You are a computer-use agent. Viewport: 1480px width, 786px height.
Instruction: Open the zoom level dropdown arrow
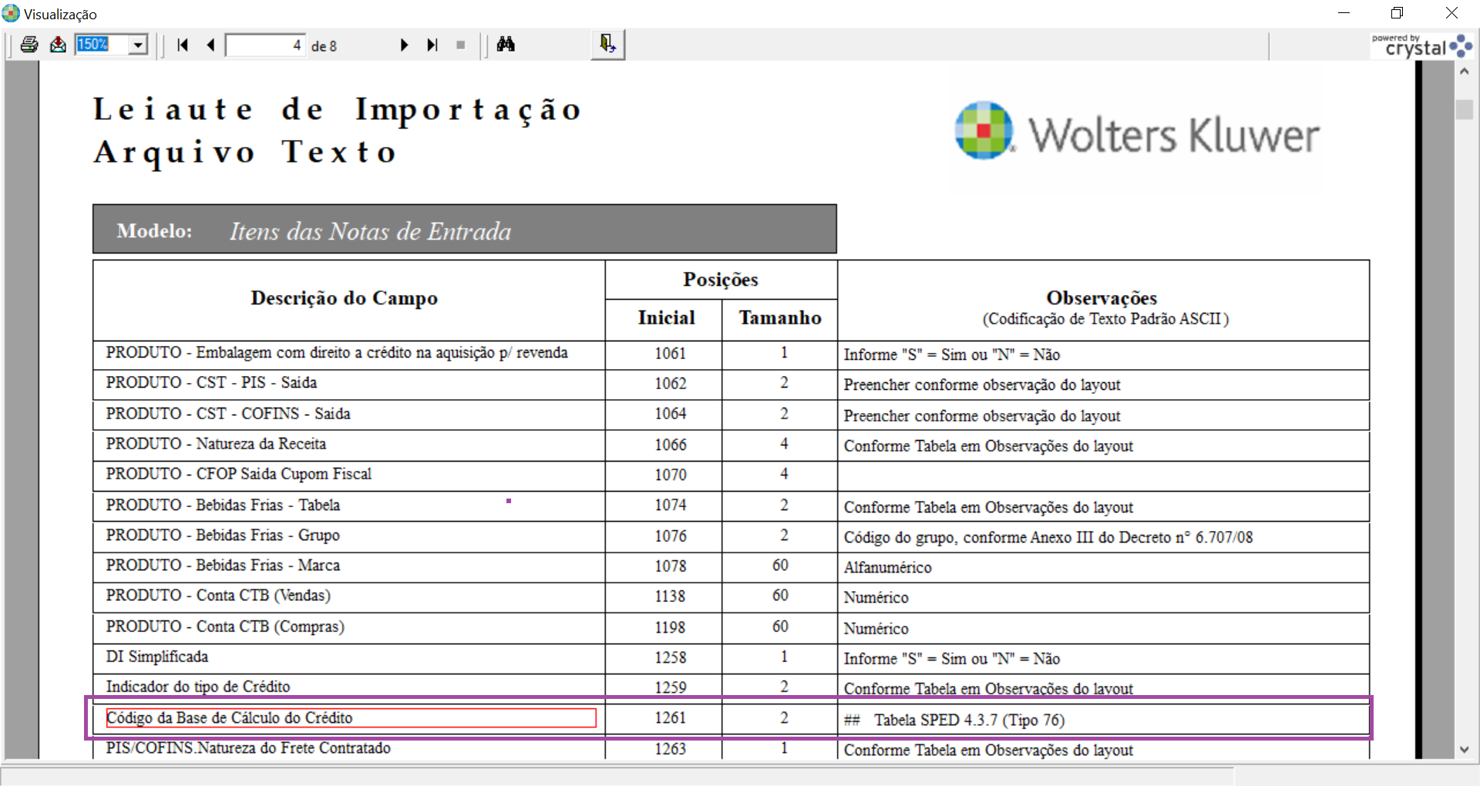tap(138, 45)
